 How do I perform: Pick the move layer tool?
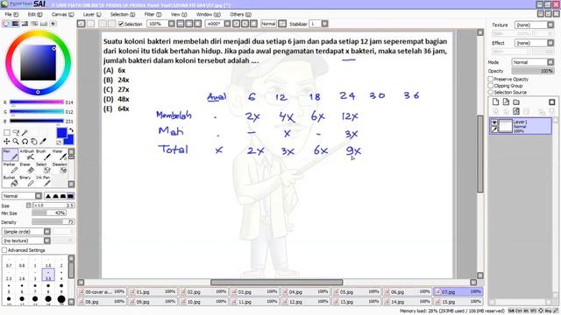click(x=6, y=142)
